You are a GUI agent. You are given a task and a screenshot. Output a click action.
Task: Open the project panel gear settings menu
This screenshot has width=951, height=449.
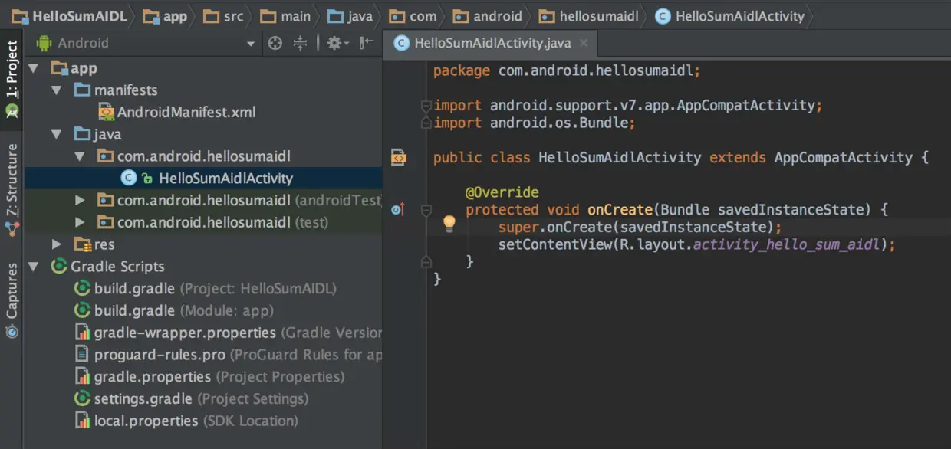337,44
